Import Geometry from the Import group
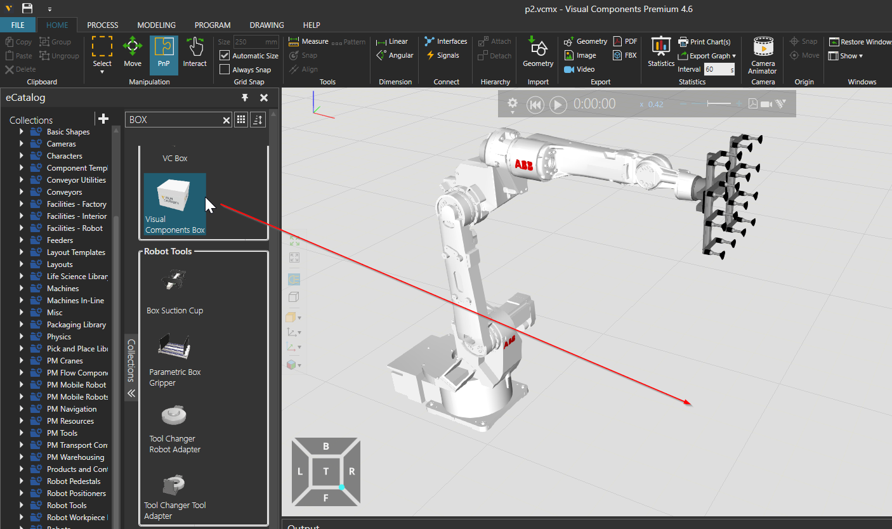Viewport: 892px width, 529px height. click(x=538, y=52)
